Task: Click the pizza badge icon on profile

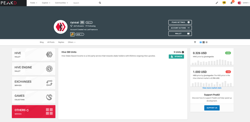Action: (72, 34)
